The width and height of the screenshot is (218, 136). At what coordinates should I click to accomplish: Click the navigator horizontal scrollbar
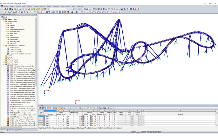coord(12,127)
